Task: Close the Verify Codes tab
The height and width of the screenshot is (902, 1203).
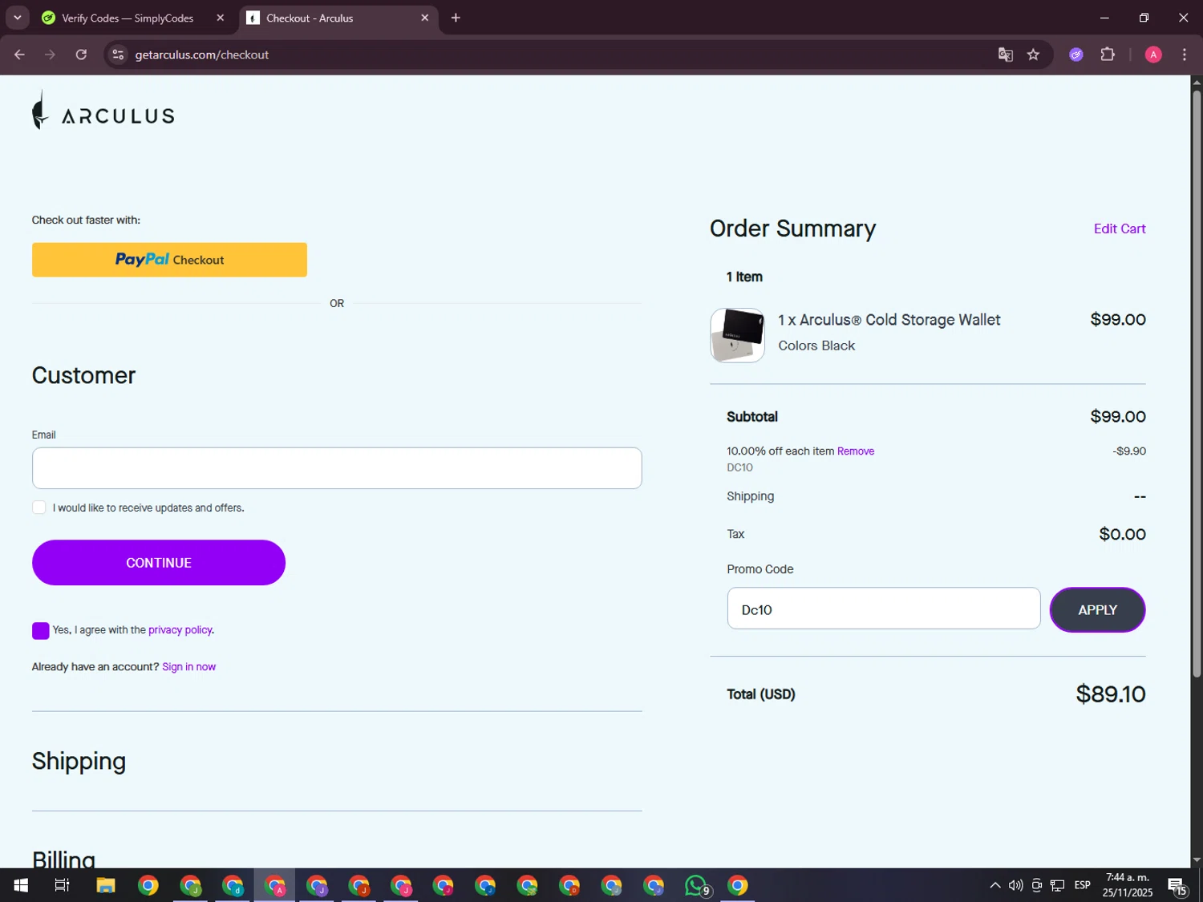Action: click(220, 18)
